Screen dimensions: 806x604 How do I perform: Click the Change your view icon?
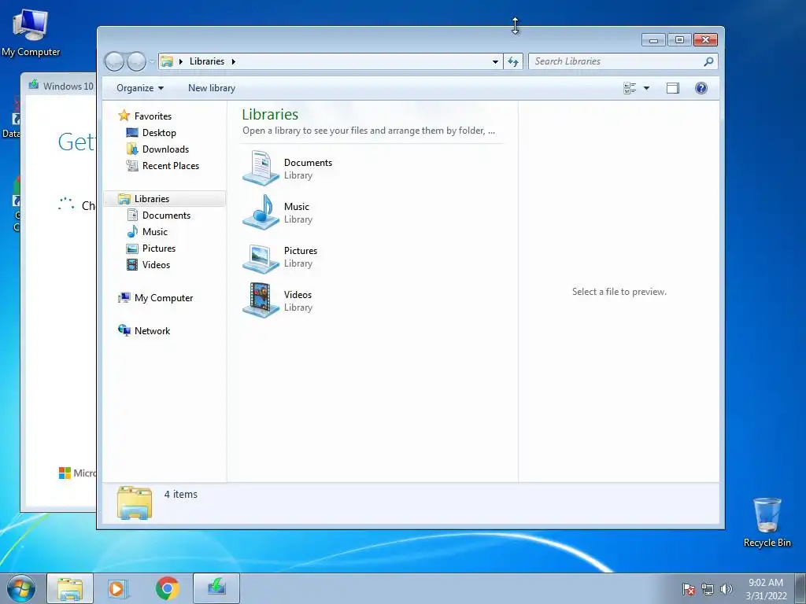630,88
